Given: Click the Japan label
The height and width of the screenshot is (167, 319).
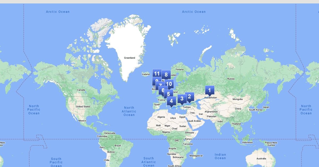Looking at the screenshot, I should pyautogui.click(x=266, y=107).
